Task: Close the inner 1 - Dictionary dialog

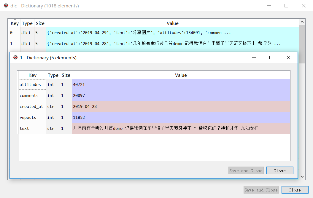Action: pos(280,170)
